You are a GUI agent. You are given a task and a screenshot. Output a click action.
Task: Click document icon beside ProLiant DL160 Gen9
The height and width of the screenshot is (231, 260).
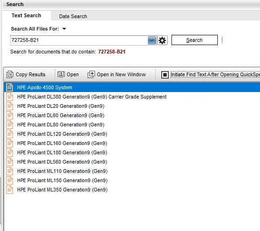click(9, 143)
